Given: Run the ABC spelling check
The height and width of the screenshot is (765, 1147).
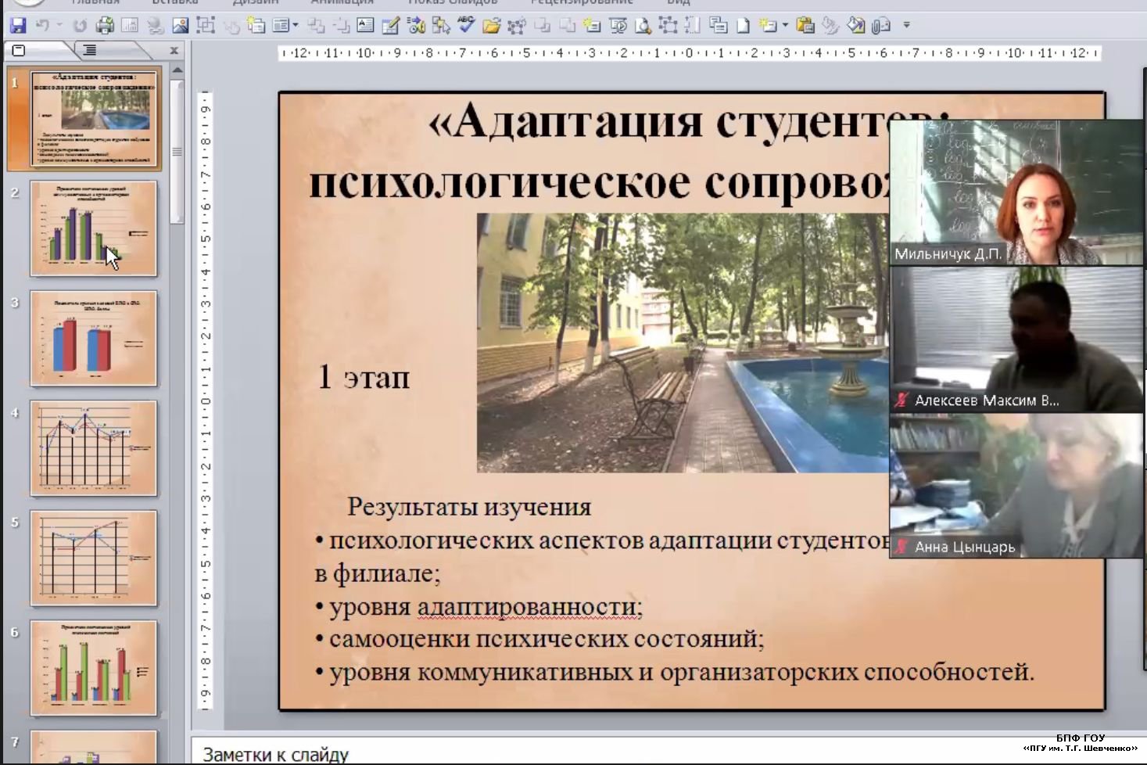Looking at the screenshot, I should [x=466, y=24].
